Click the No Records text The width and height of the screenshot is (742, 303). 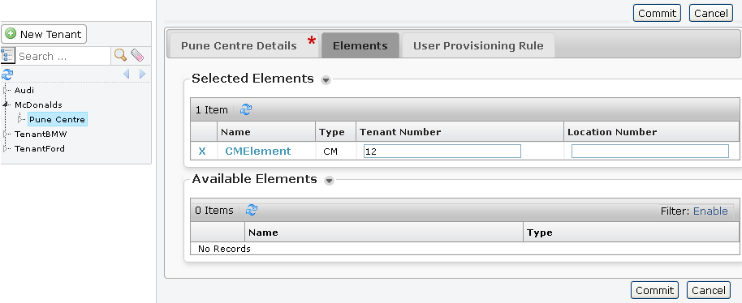pos(224,248)
